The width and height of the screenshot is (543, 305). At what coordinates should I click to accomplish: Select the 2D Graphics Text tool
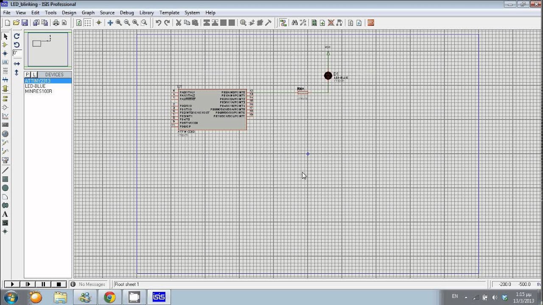pyautogui.click(x=6, y=214)
